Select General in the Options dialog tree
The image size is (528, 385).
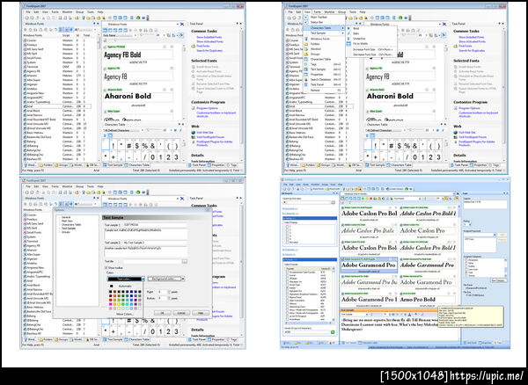point(66,217)
